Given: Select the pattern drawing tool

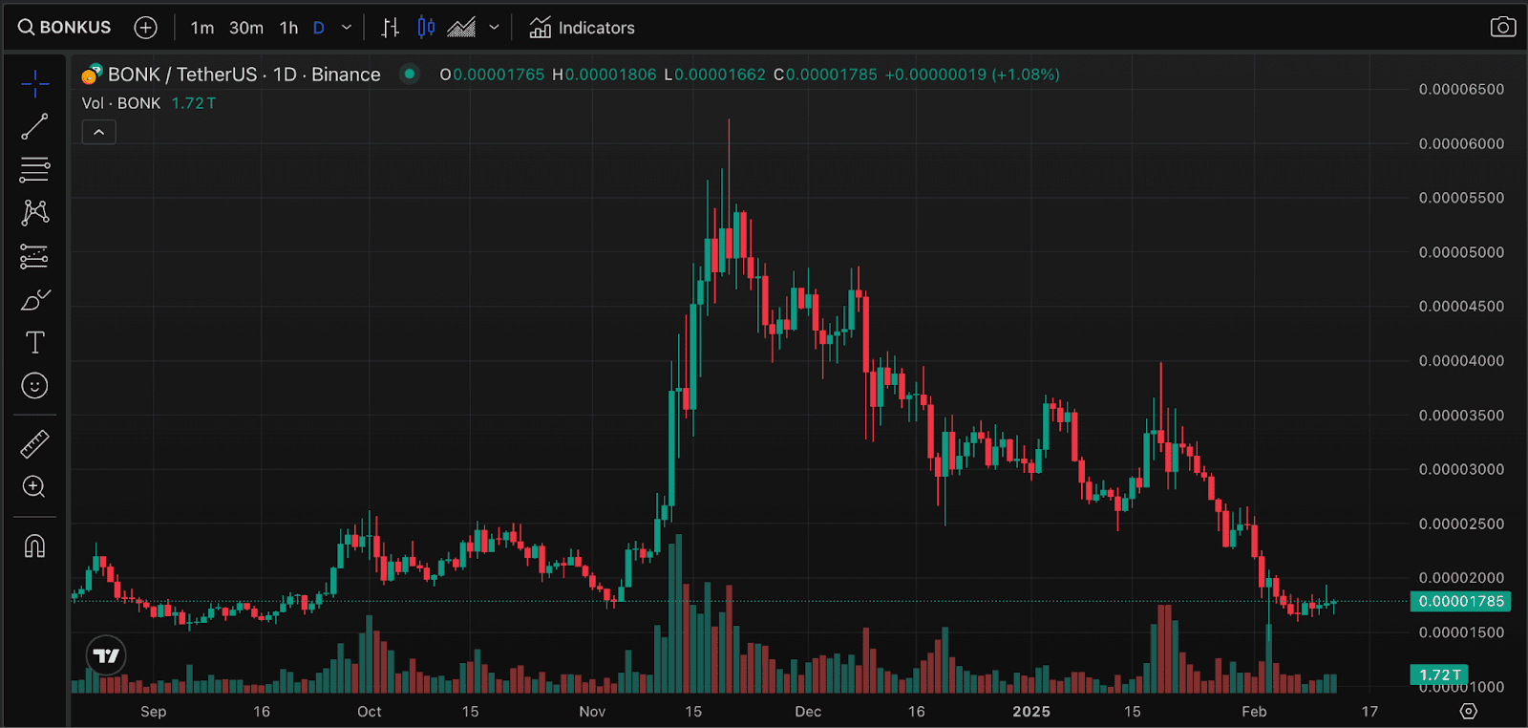Looking at the screenshot, I should coord(35,212).
